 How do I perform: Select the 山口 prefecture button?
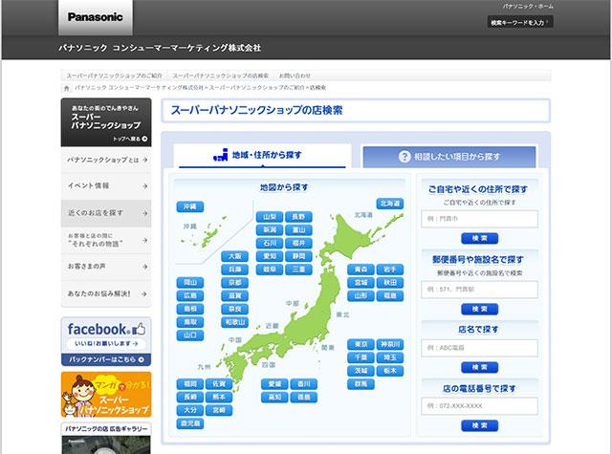tap(190, 335)
